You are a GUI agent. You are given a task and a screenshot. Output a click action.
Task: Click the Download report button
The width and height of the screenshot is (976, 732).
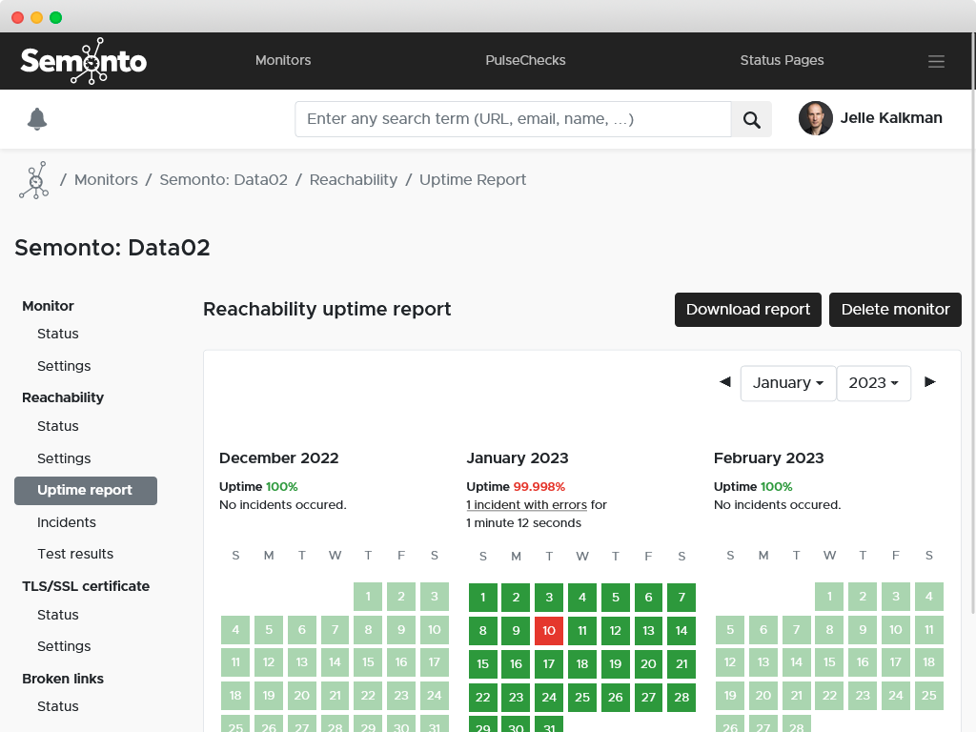point(747,310)
